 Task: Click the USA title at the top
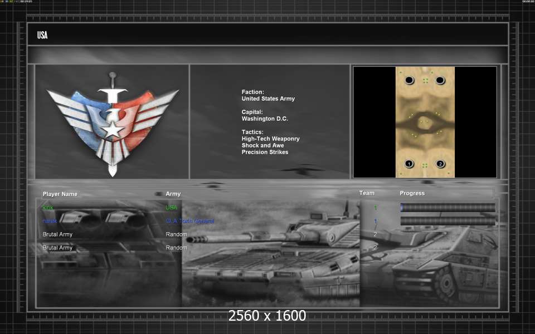(x=42, y=35)
